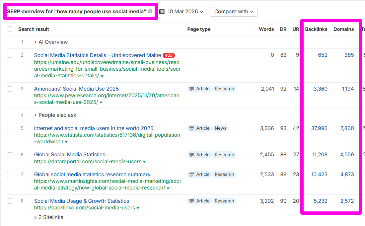The image size is (365, 226).
Task: Open the umaine.edu URL dropdown arrow
Action: point(102,76)
